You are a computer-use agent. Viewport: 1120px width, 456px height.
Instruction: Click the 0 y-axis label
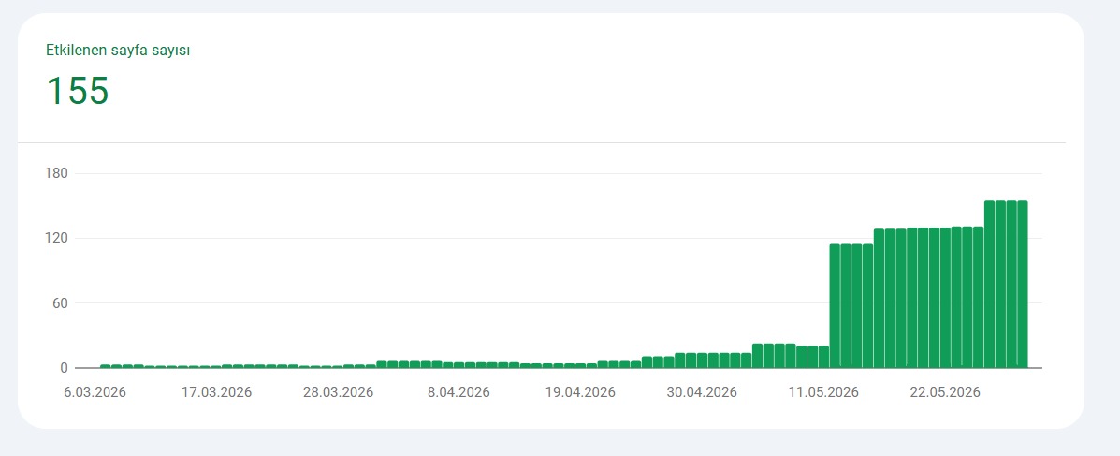[65, 368]
